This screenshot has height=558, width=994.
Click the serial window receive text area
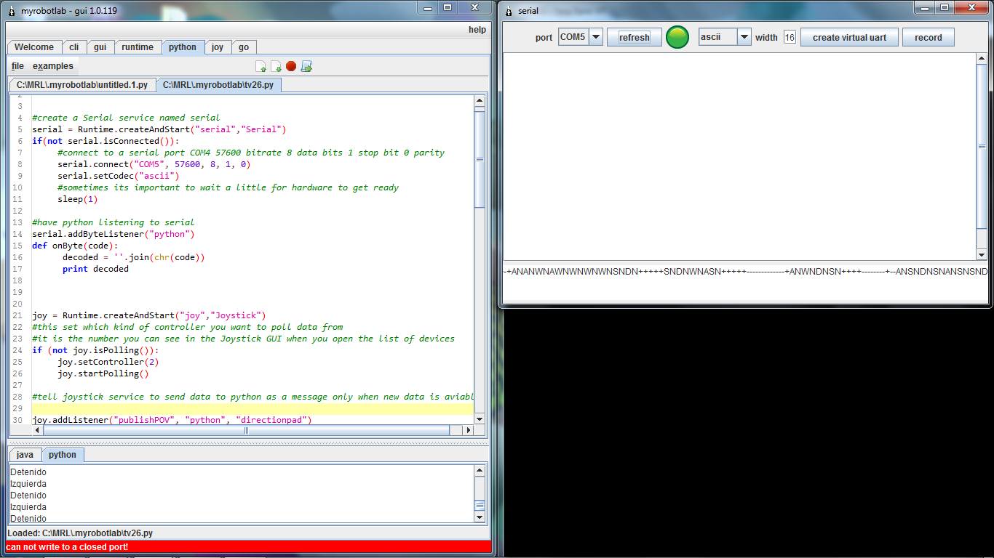[739, 156]
